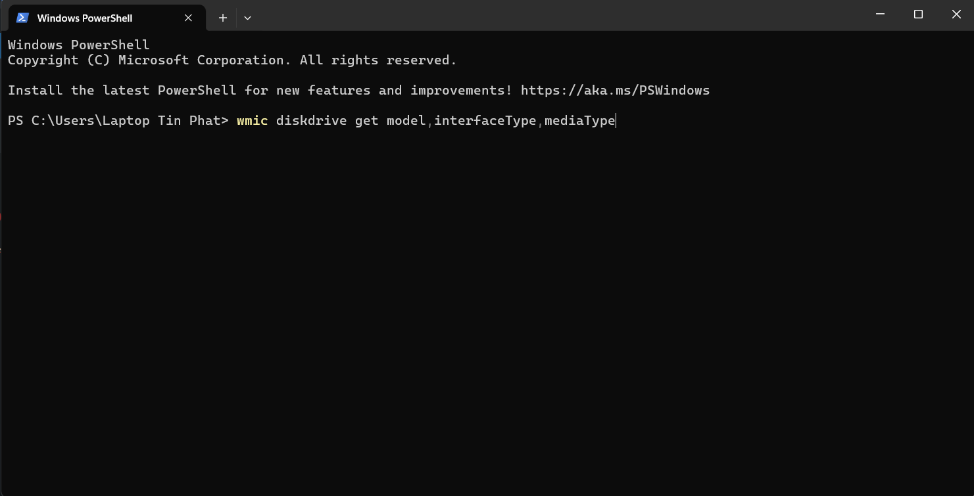974x496 pixels.
Task: Click the PowerShell icon in the tab
Action: tap(22, 18)
